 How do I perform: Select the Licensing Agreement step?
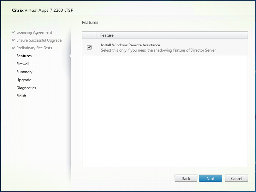pyautogui.click(x=34, y=32)
